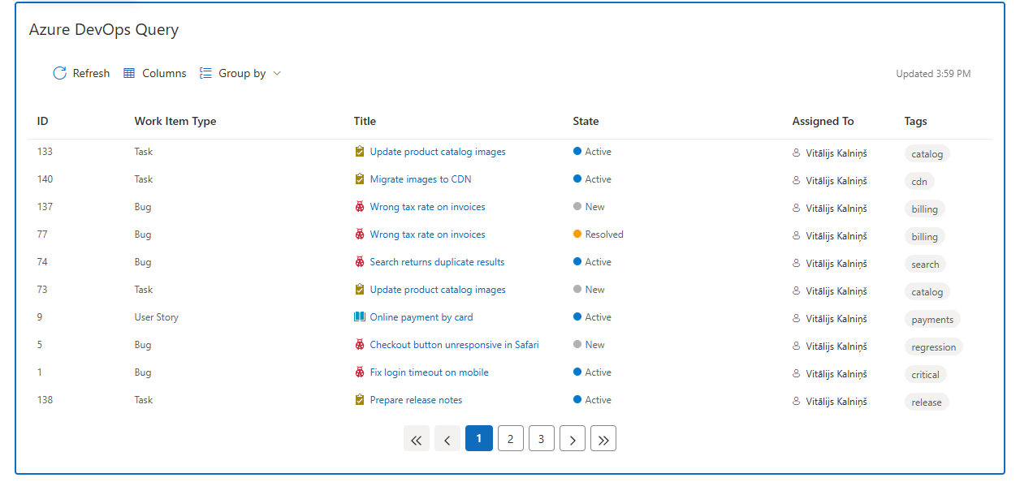Click the task icon for Prepare release notes

[360, 400]
